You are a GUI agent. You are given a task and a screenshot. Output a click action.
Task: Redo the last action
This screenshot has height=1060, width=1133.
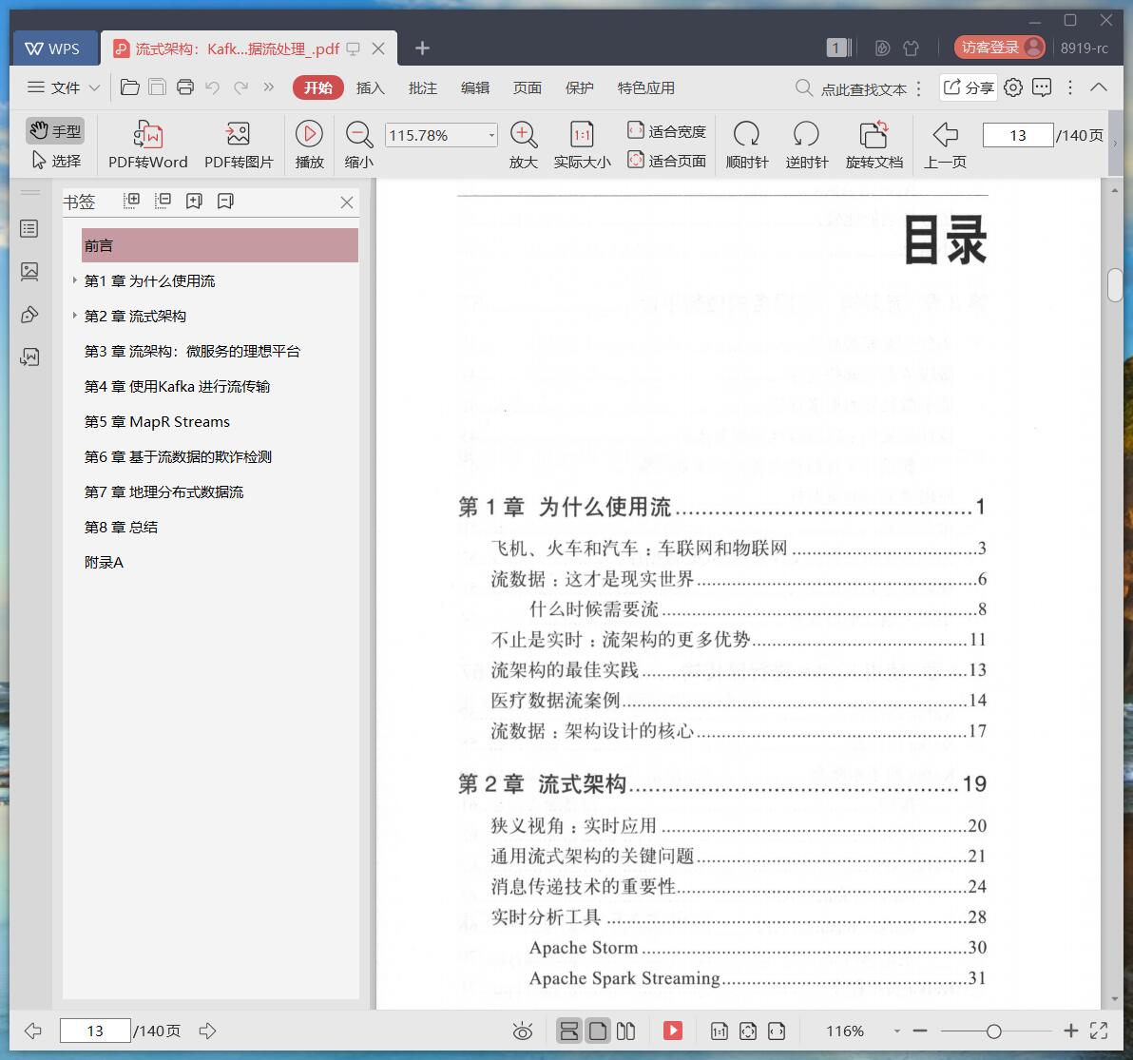(x=240, y=87)
